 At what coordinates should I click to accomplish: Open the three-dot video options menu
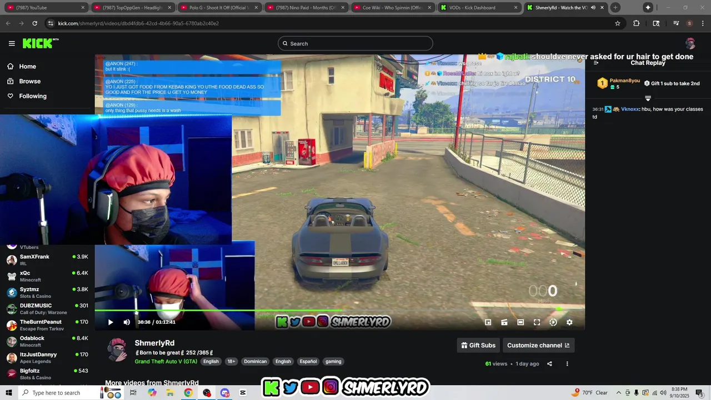(x=567, y=364)
